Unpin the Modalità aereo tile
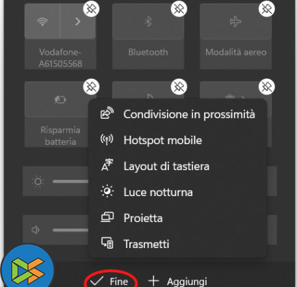 267,9
